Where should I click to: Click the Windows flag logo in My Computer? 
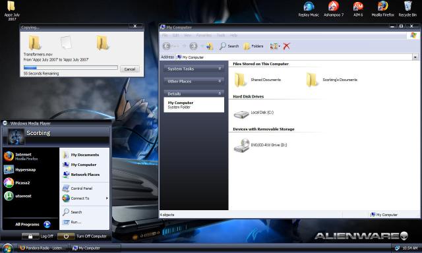coord(413,35)
